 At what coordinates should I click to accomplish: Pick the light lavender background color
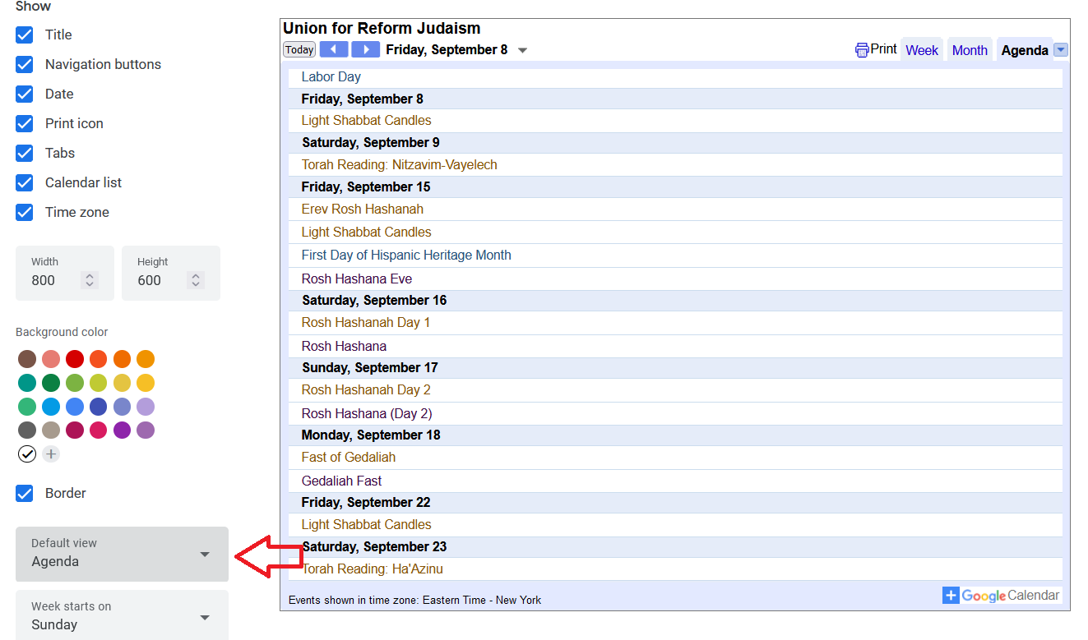point(146,407)
